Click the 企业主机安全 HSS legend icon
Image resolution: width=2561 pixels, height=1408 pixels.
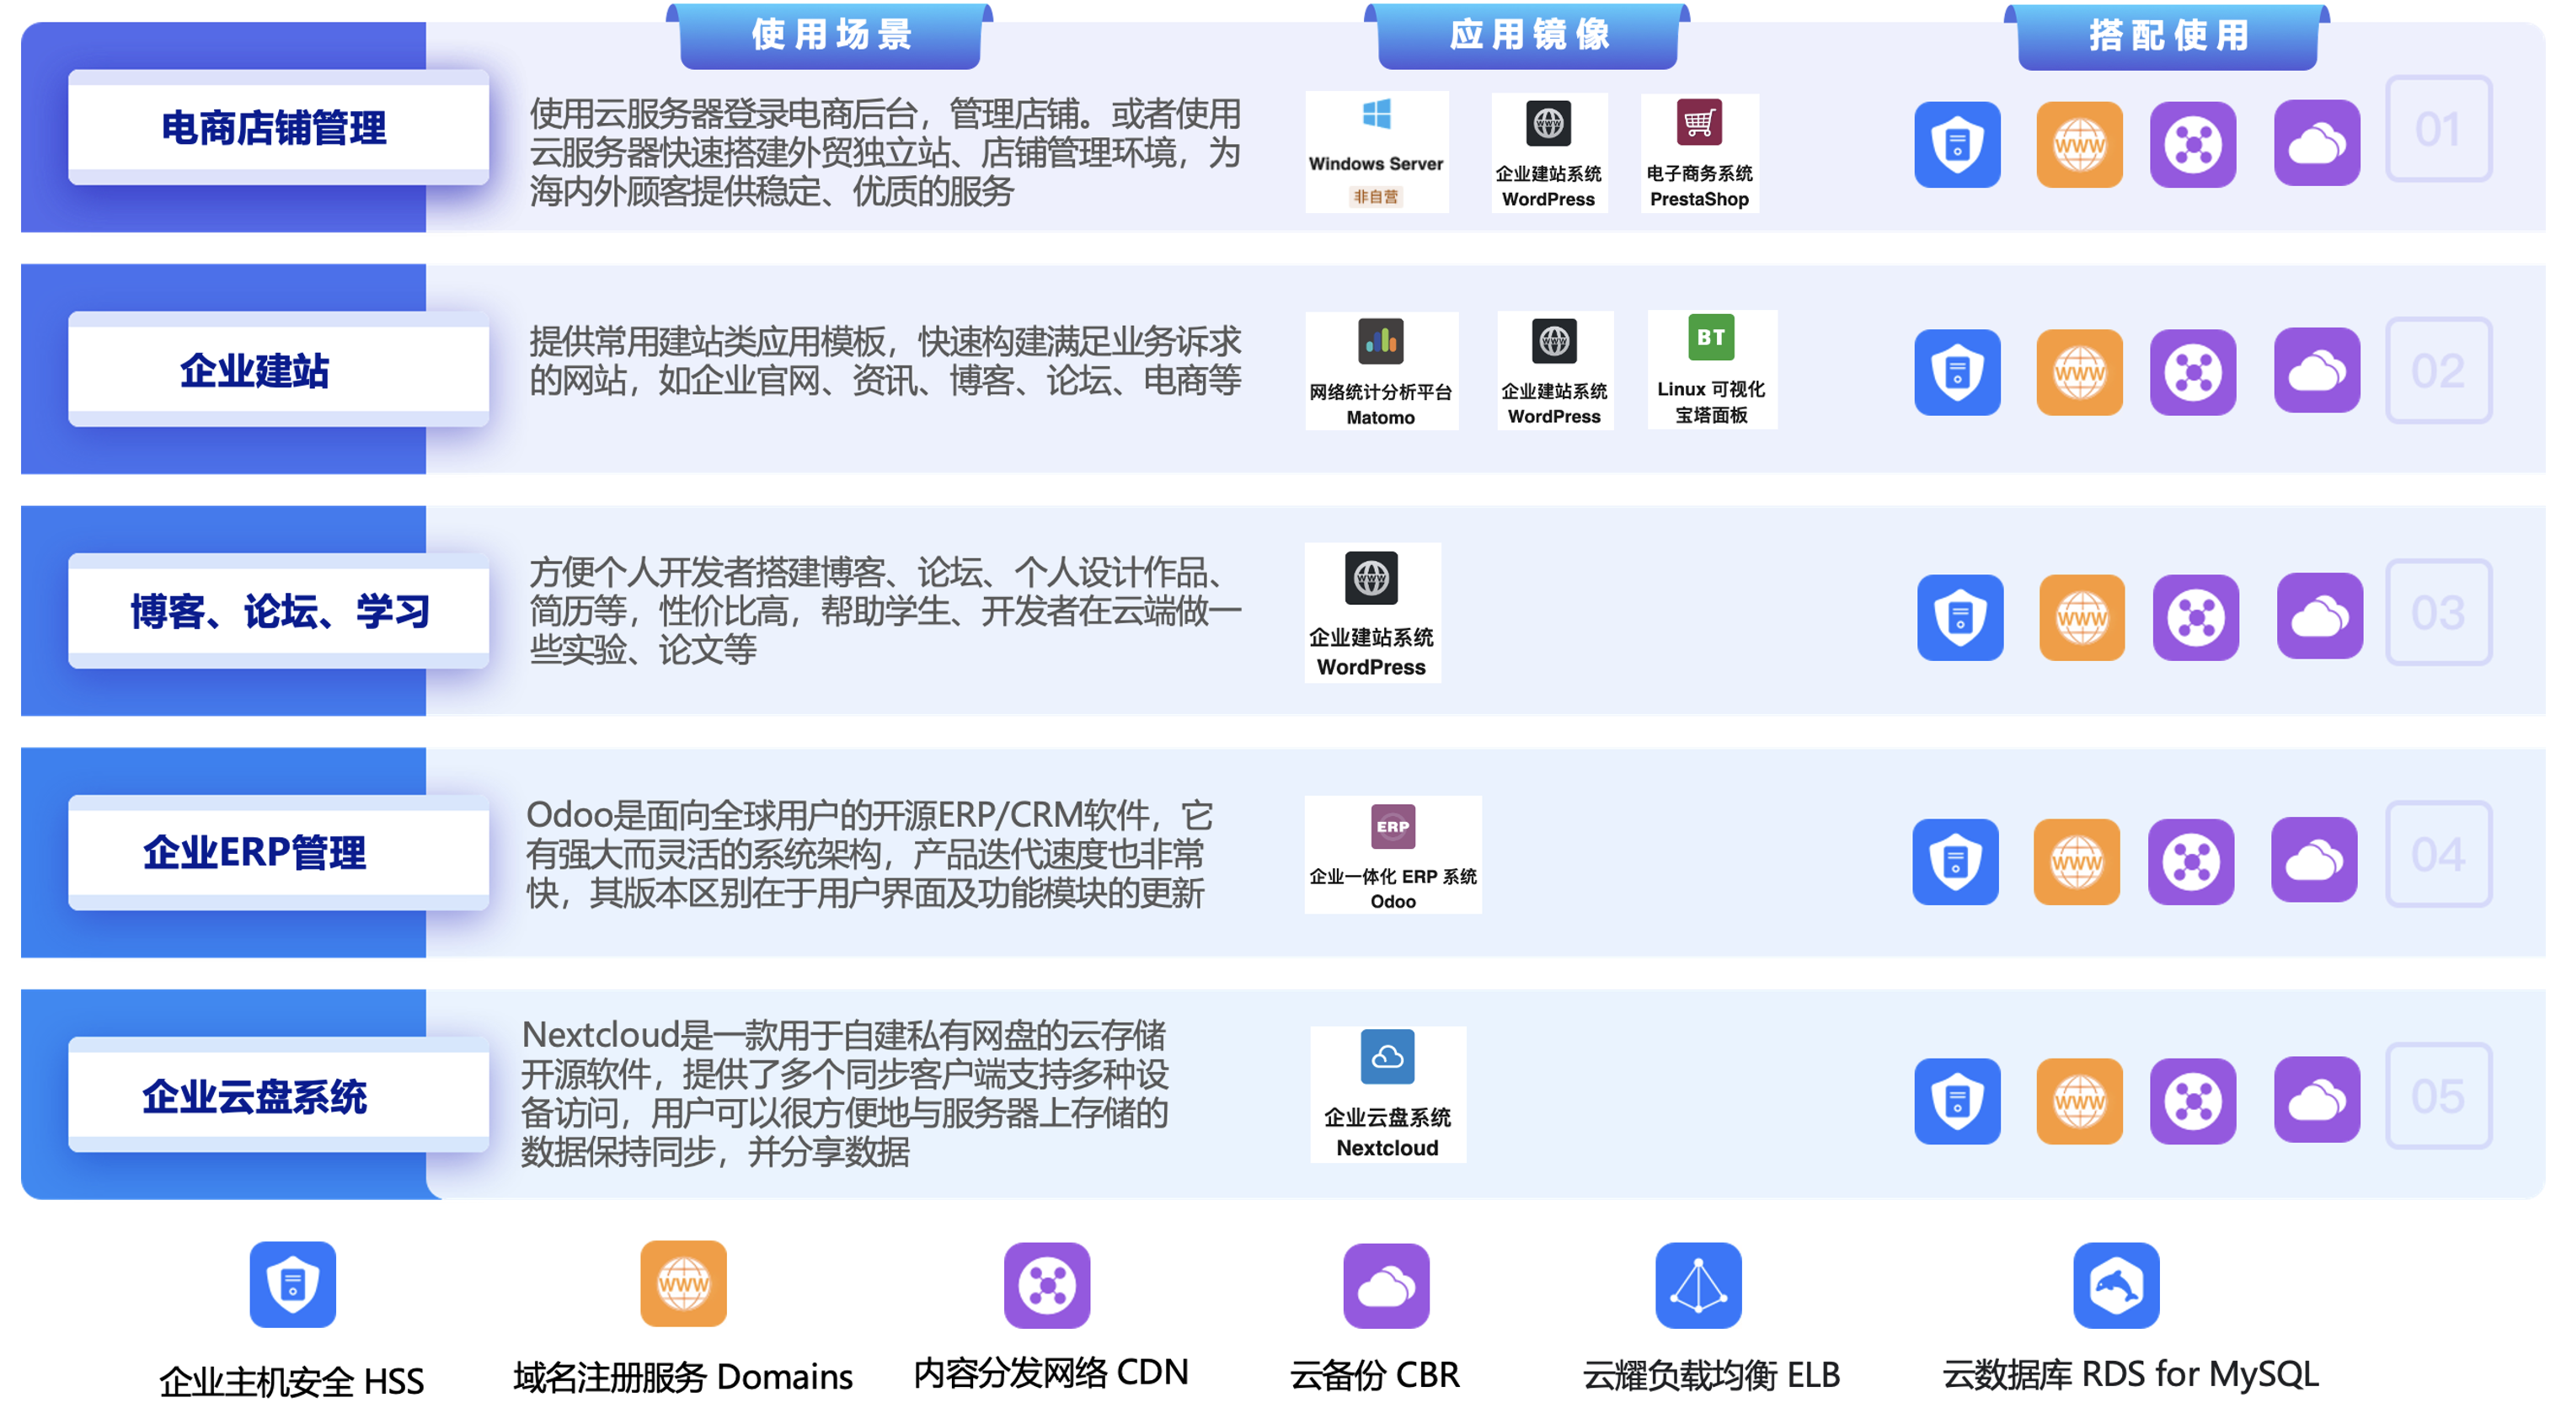[x=292, y=1284]
